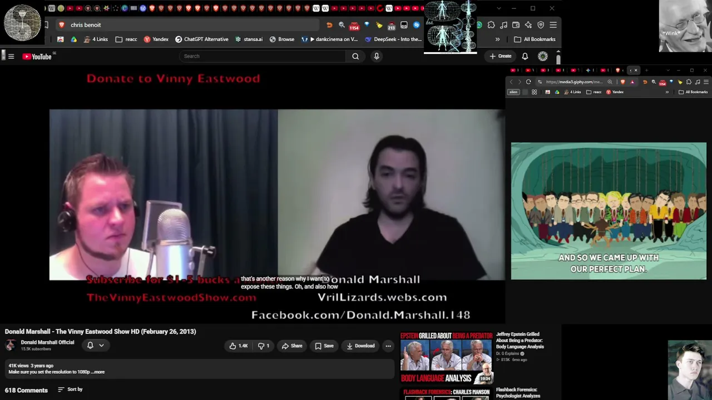Open the reacc bookmark folder in main browser
This screenshot has width=712, height=400.
click(x=126, y=39)
